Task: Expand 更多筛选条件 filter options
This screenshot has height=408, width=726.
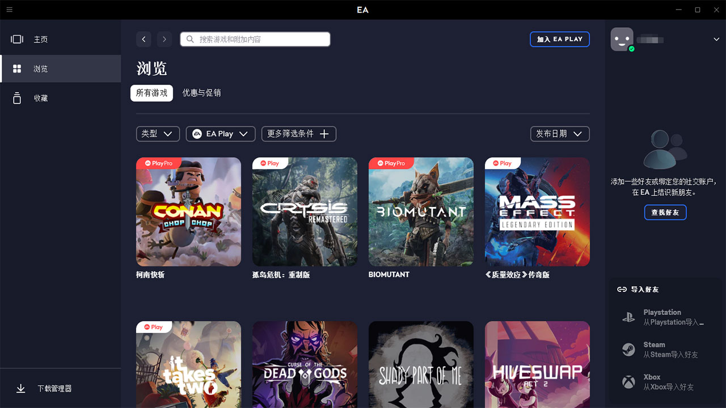Action: (299, 134)
